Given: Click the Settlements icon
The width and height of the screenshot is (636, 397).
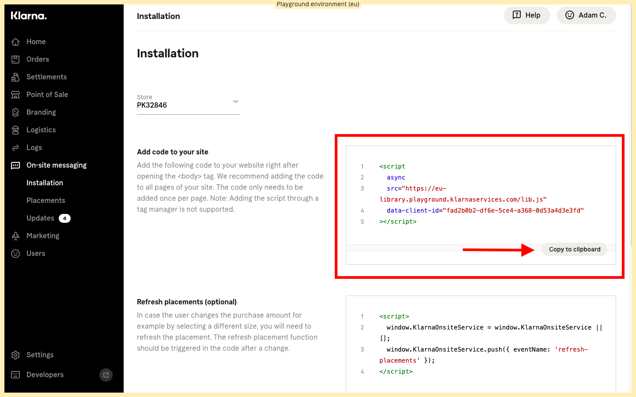Looking at the screenshot, I should [x=15, y=77].
